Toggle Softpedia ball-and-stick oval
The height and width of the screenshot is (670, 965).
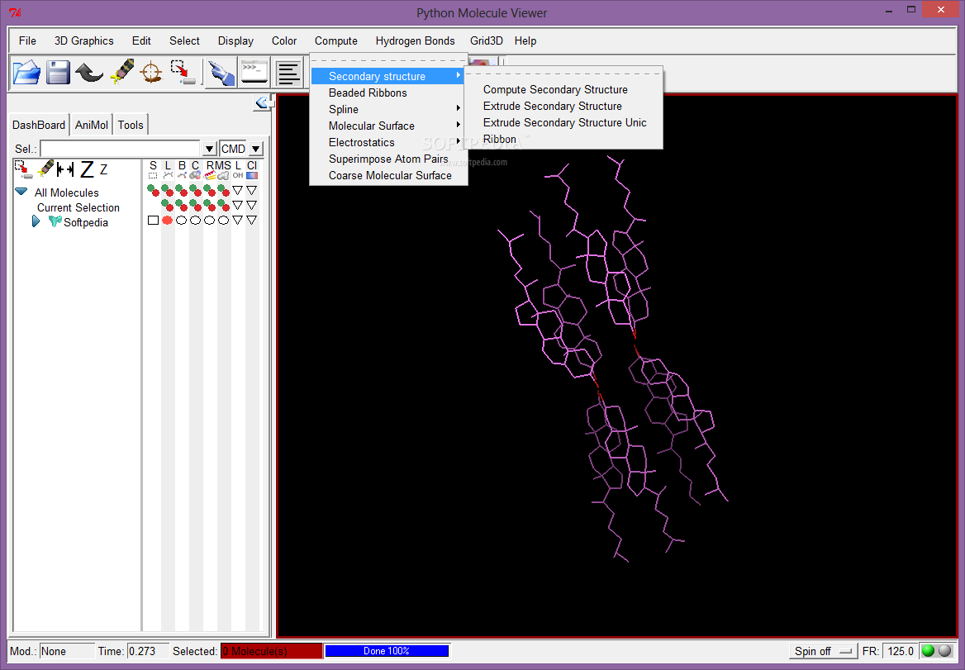[182, 221]
